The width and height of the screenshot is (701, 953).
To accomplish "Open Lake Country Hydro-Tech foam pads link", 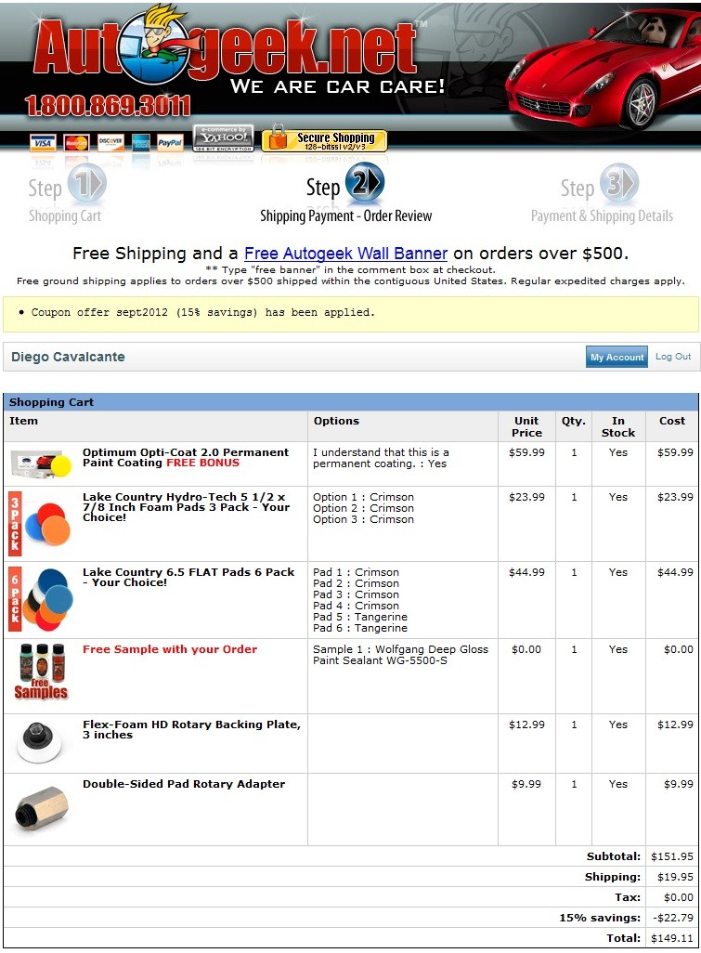I will click(186, 507).
